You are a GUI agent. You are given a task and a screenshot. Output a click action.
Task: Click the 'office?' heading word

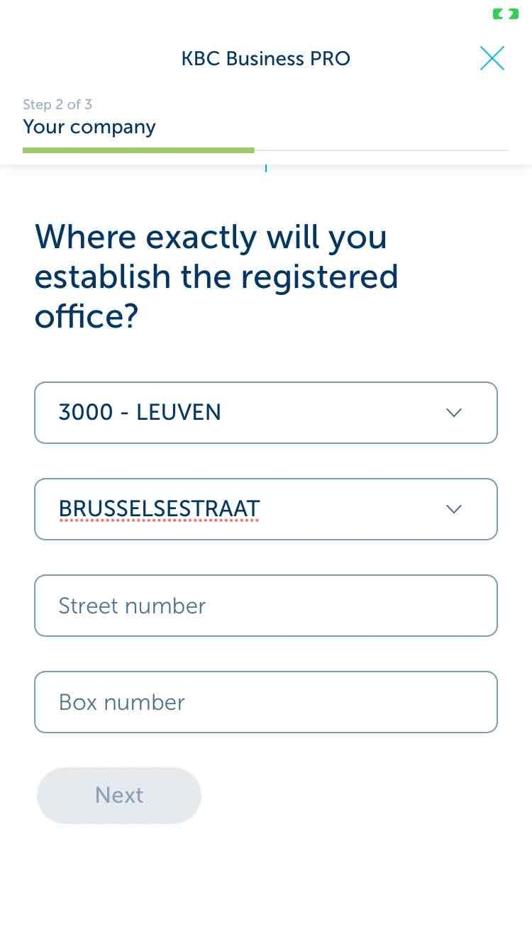[x=86, y=316]
